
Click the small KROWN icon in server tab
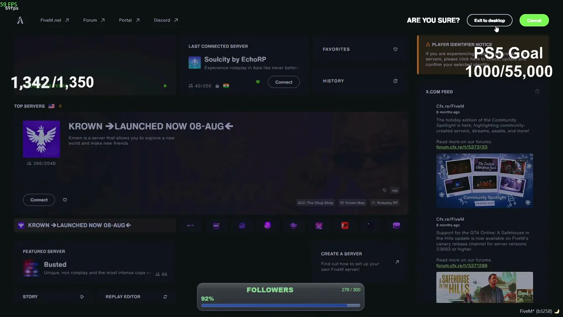click(x=21, y=225)
